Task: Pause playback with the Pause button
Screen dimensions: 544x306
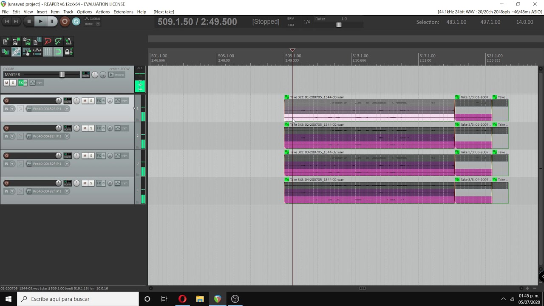Action: [52, 21]
